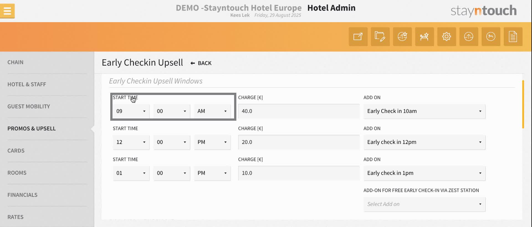
Task: Open the Select Add on dropdown
Action: pos(424,204)
